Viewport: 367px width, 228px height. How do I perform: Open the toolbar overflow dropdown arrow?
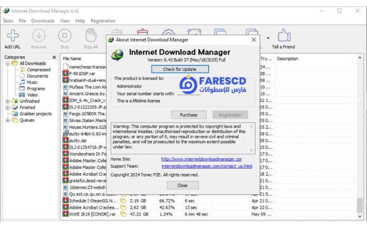(268, 38)
